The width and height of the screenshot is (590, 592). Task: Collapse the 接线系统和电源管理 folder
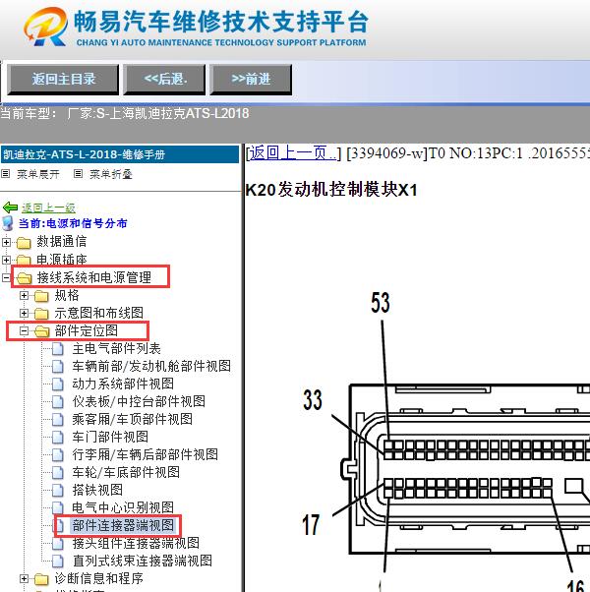7,277
